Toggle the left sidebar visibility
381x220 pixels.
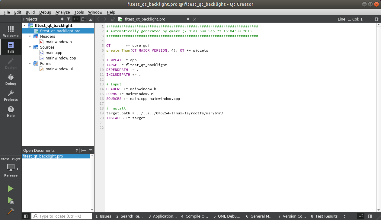(26, 216)
